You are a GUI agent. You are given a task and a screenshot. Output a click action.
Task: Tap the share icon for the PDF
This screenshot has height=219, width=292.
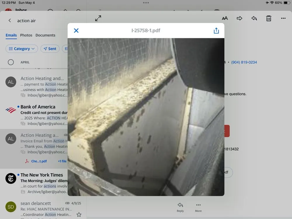[x=216, y=31]
